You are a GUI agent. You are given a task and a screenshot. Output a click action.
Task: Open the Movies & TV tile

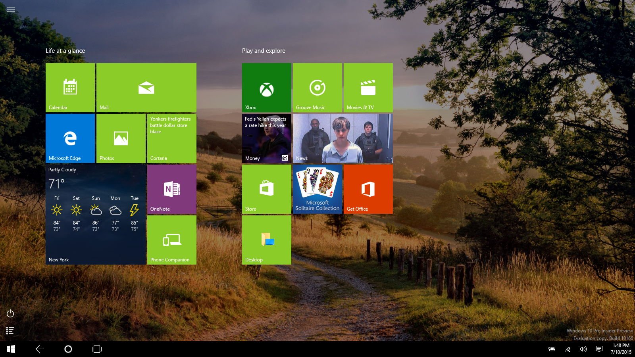(368, 88)
